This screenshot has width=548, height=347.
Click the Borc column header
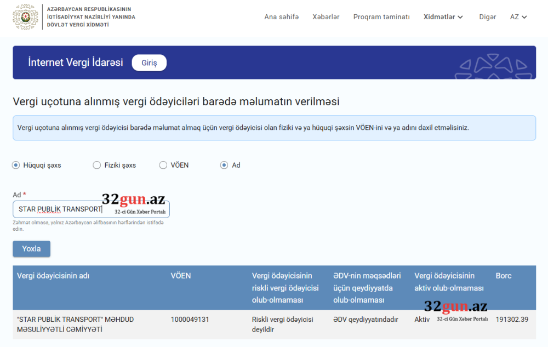(x=503, y=276)
